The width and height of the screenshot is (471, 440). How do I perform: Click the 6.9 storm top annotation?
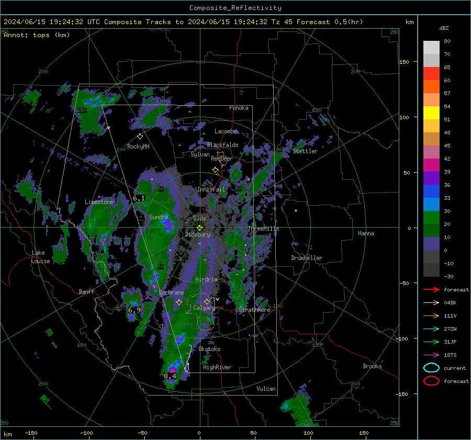pos(134,310)
